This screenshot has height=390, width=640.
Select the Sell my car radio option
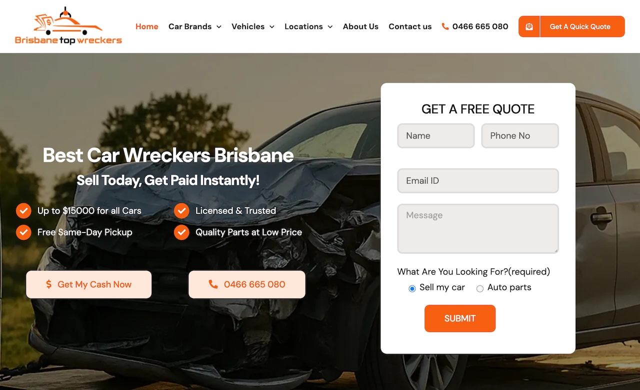pos(412,288)
